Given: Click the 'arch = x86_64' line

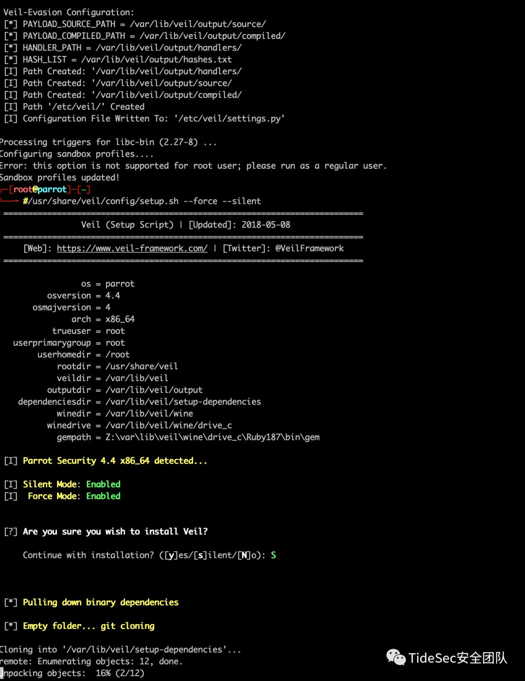Looking at the screenshot, I should (x=103, y=319).
